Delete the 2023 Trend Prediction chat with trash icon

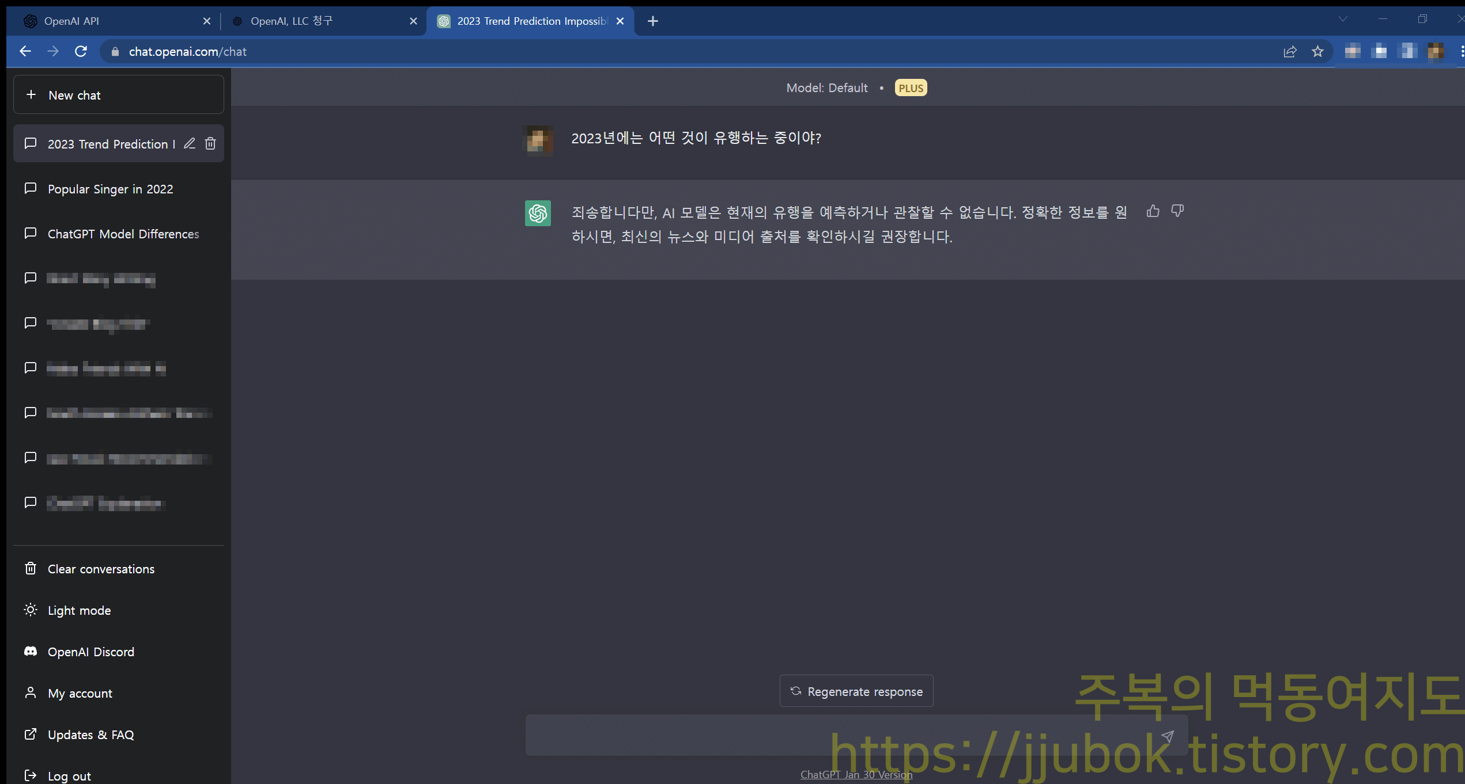click(x=210, y=143)
